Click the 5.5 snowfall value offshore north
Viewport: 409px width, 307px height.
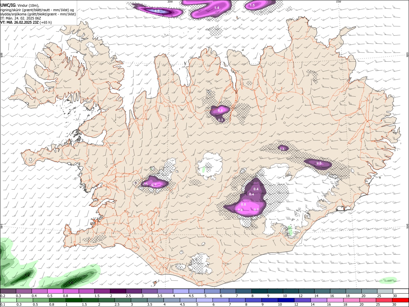pyautogui.click(x=157, y=11)
